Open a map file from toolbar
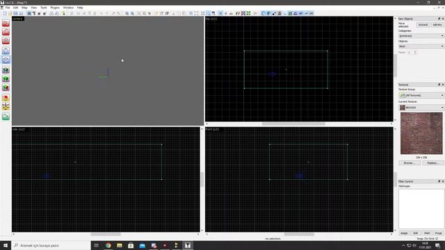This screenshot has width=445, height=250. tap(10, 13)
